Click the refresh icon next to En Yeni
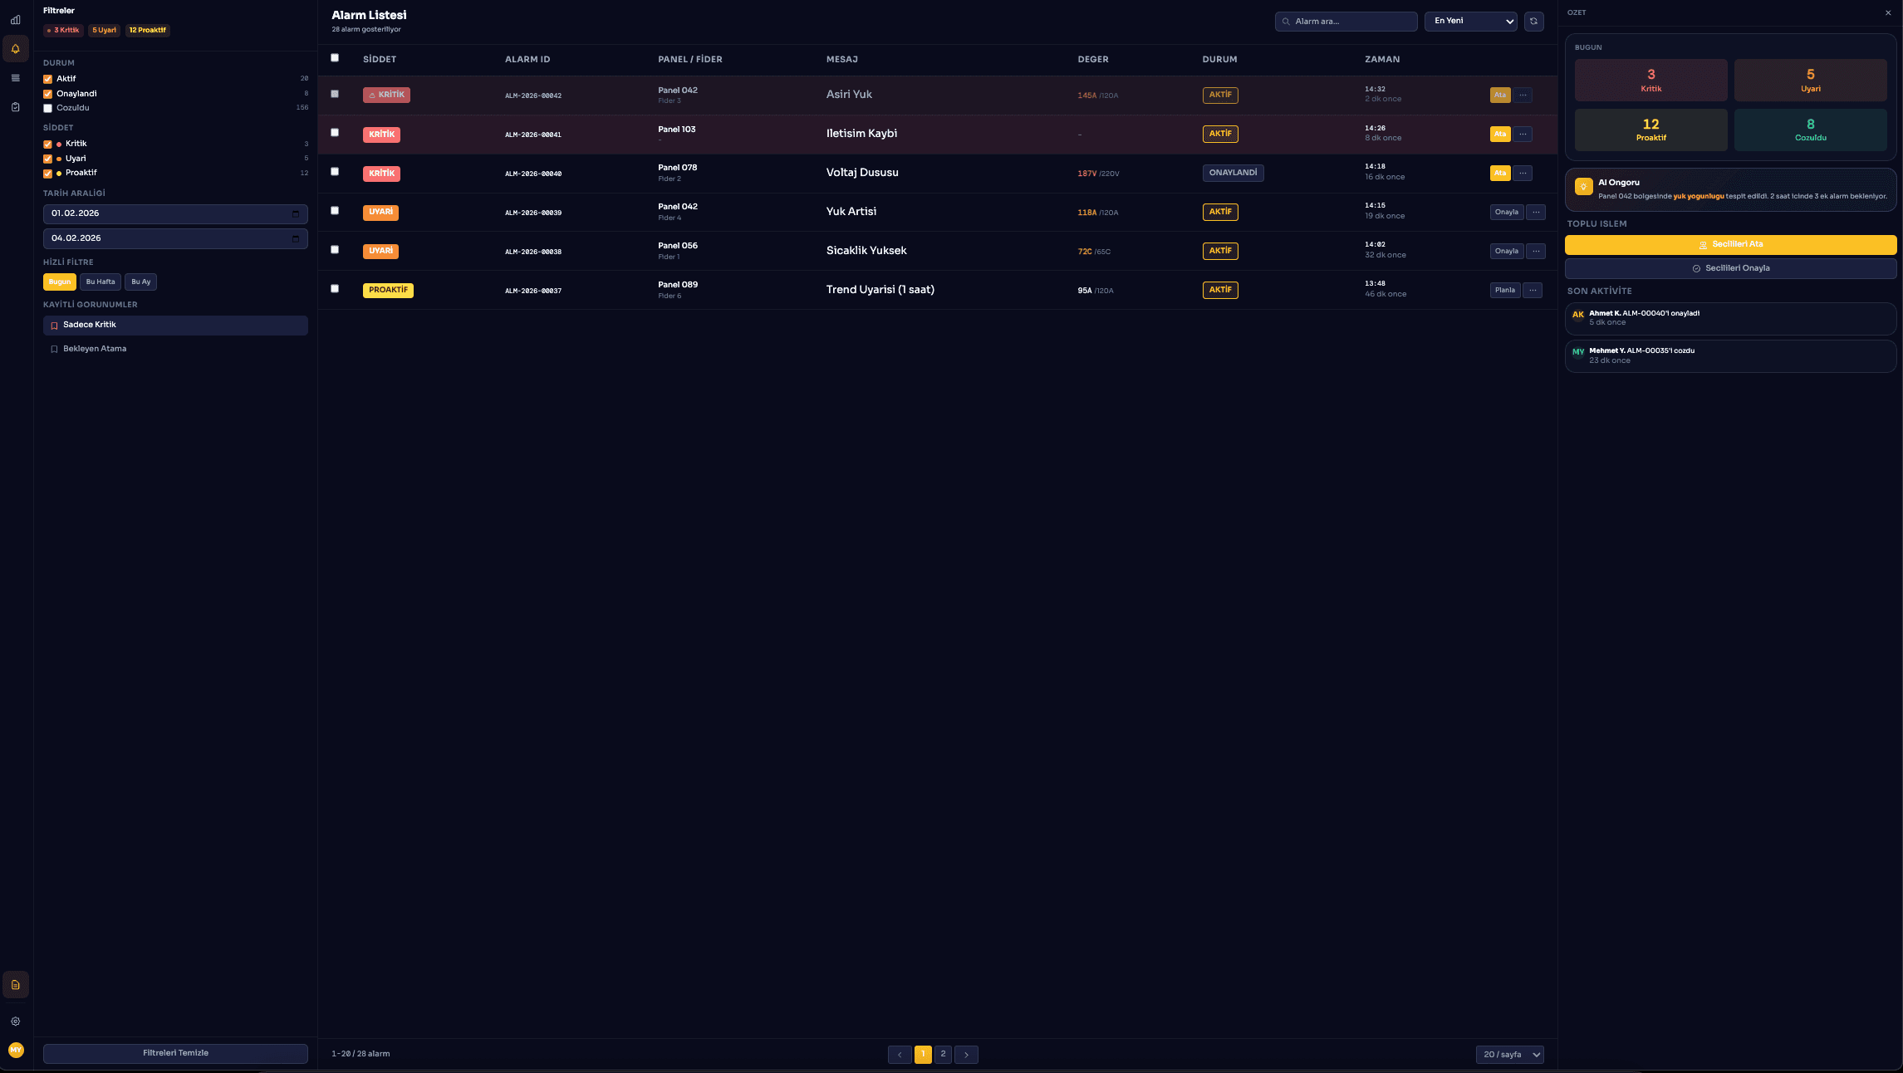Screen dimensions: 1903x1073 [x=1534, y=22]
